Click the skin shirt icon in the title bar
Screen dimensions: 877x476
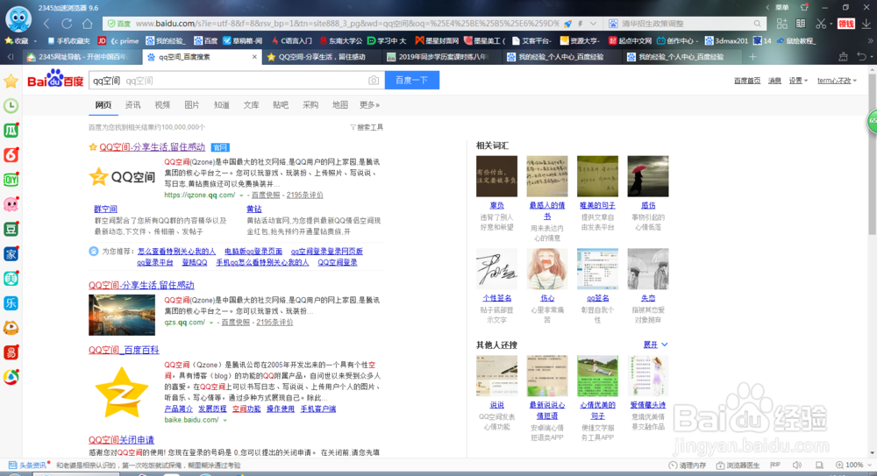pos(804,7)
